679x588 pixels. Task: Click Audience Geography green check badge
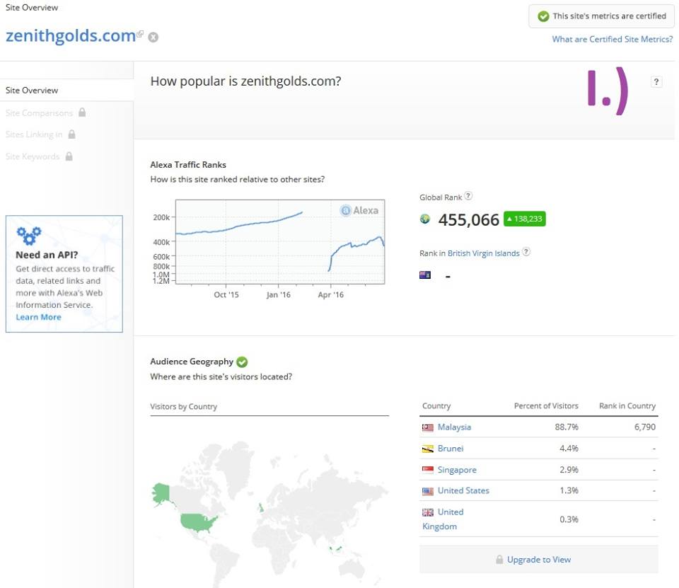(242, 362)
